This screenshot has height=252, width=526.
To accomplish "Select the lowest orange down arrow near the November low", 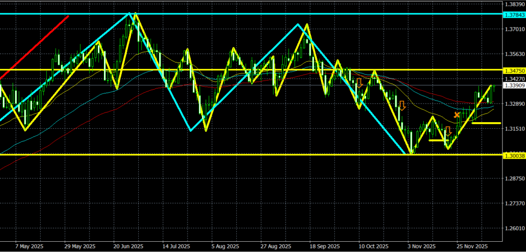I will coord(447,131).
